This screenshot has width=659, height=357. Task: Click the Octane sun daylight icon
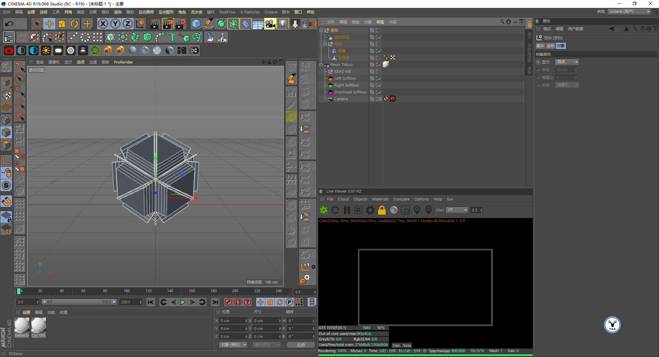46,50
